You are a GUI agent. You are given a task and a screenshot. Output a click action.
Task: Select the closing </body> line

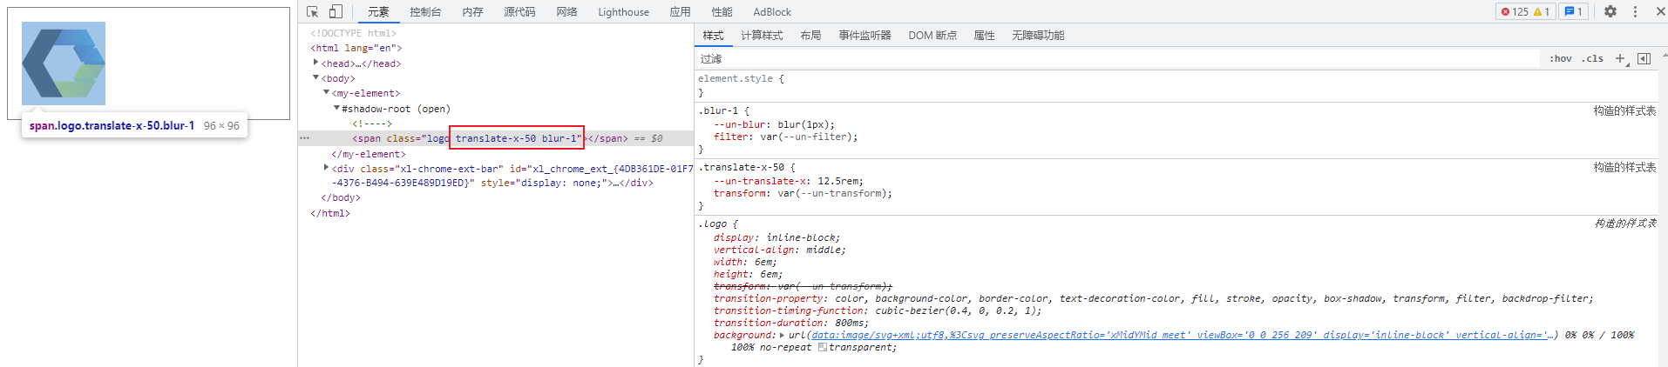[x=340, y=197]
